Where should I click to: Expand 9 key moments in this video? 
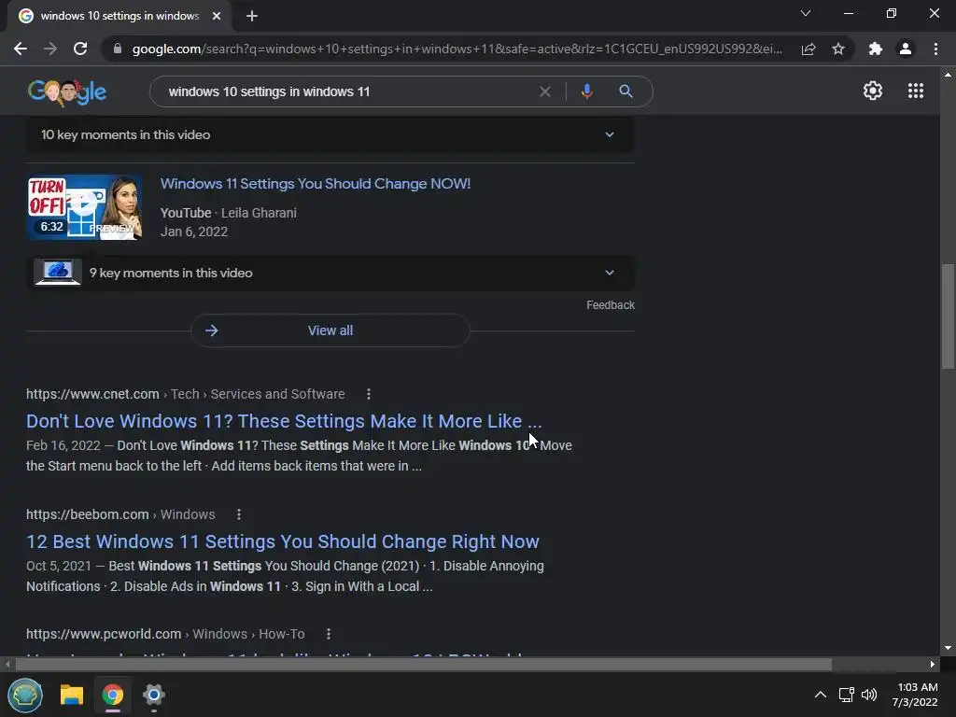330,273
